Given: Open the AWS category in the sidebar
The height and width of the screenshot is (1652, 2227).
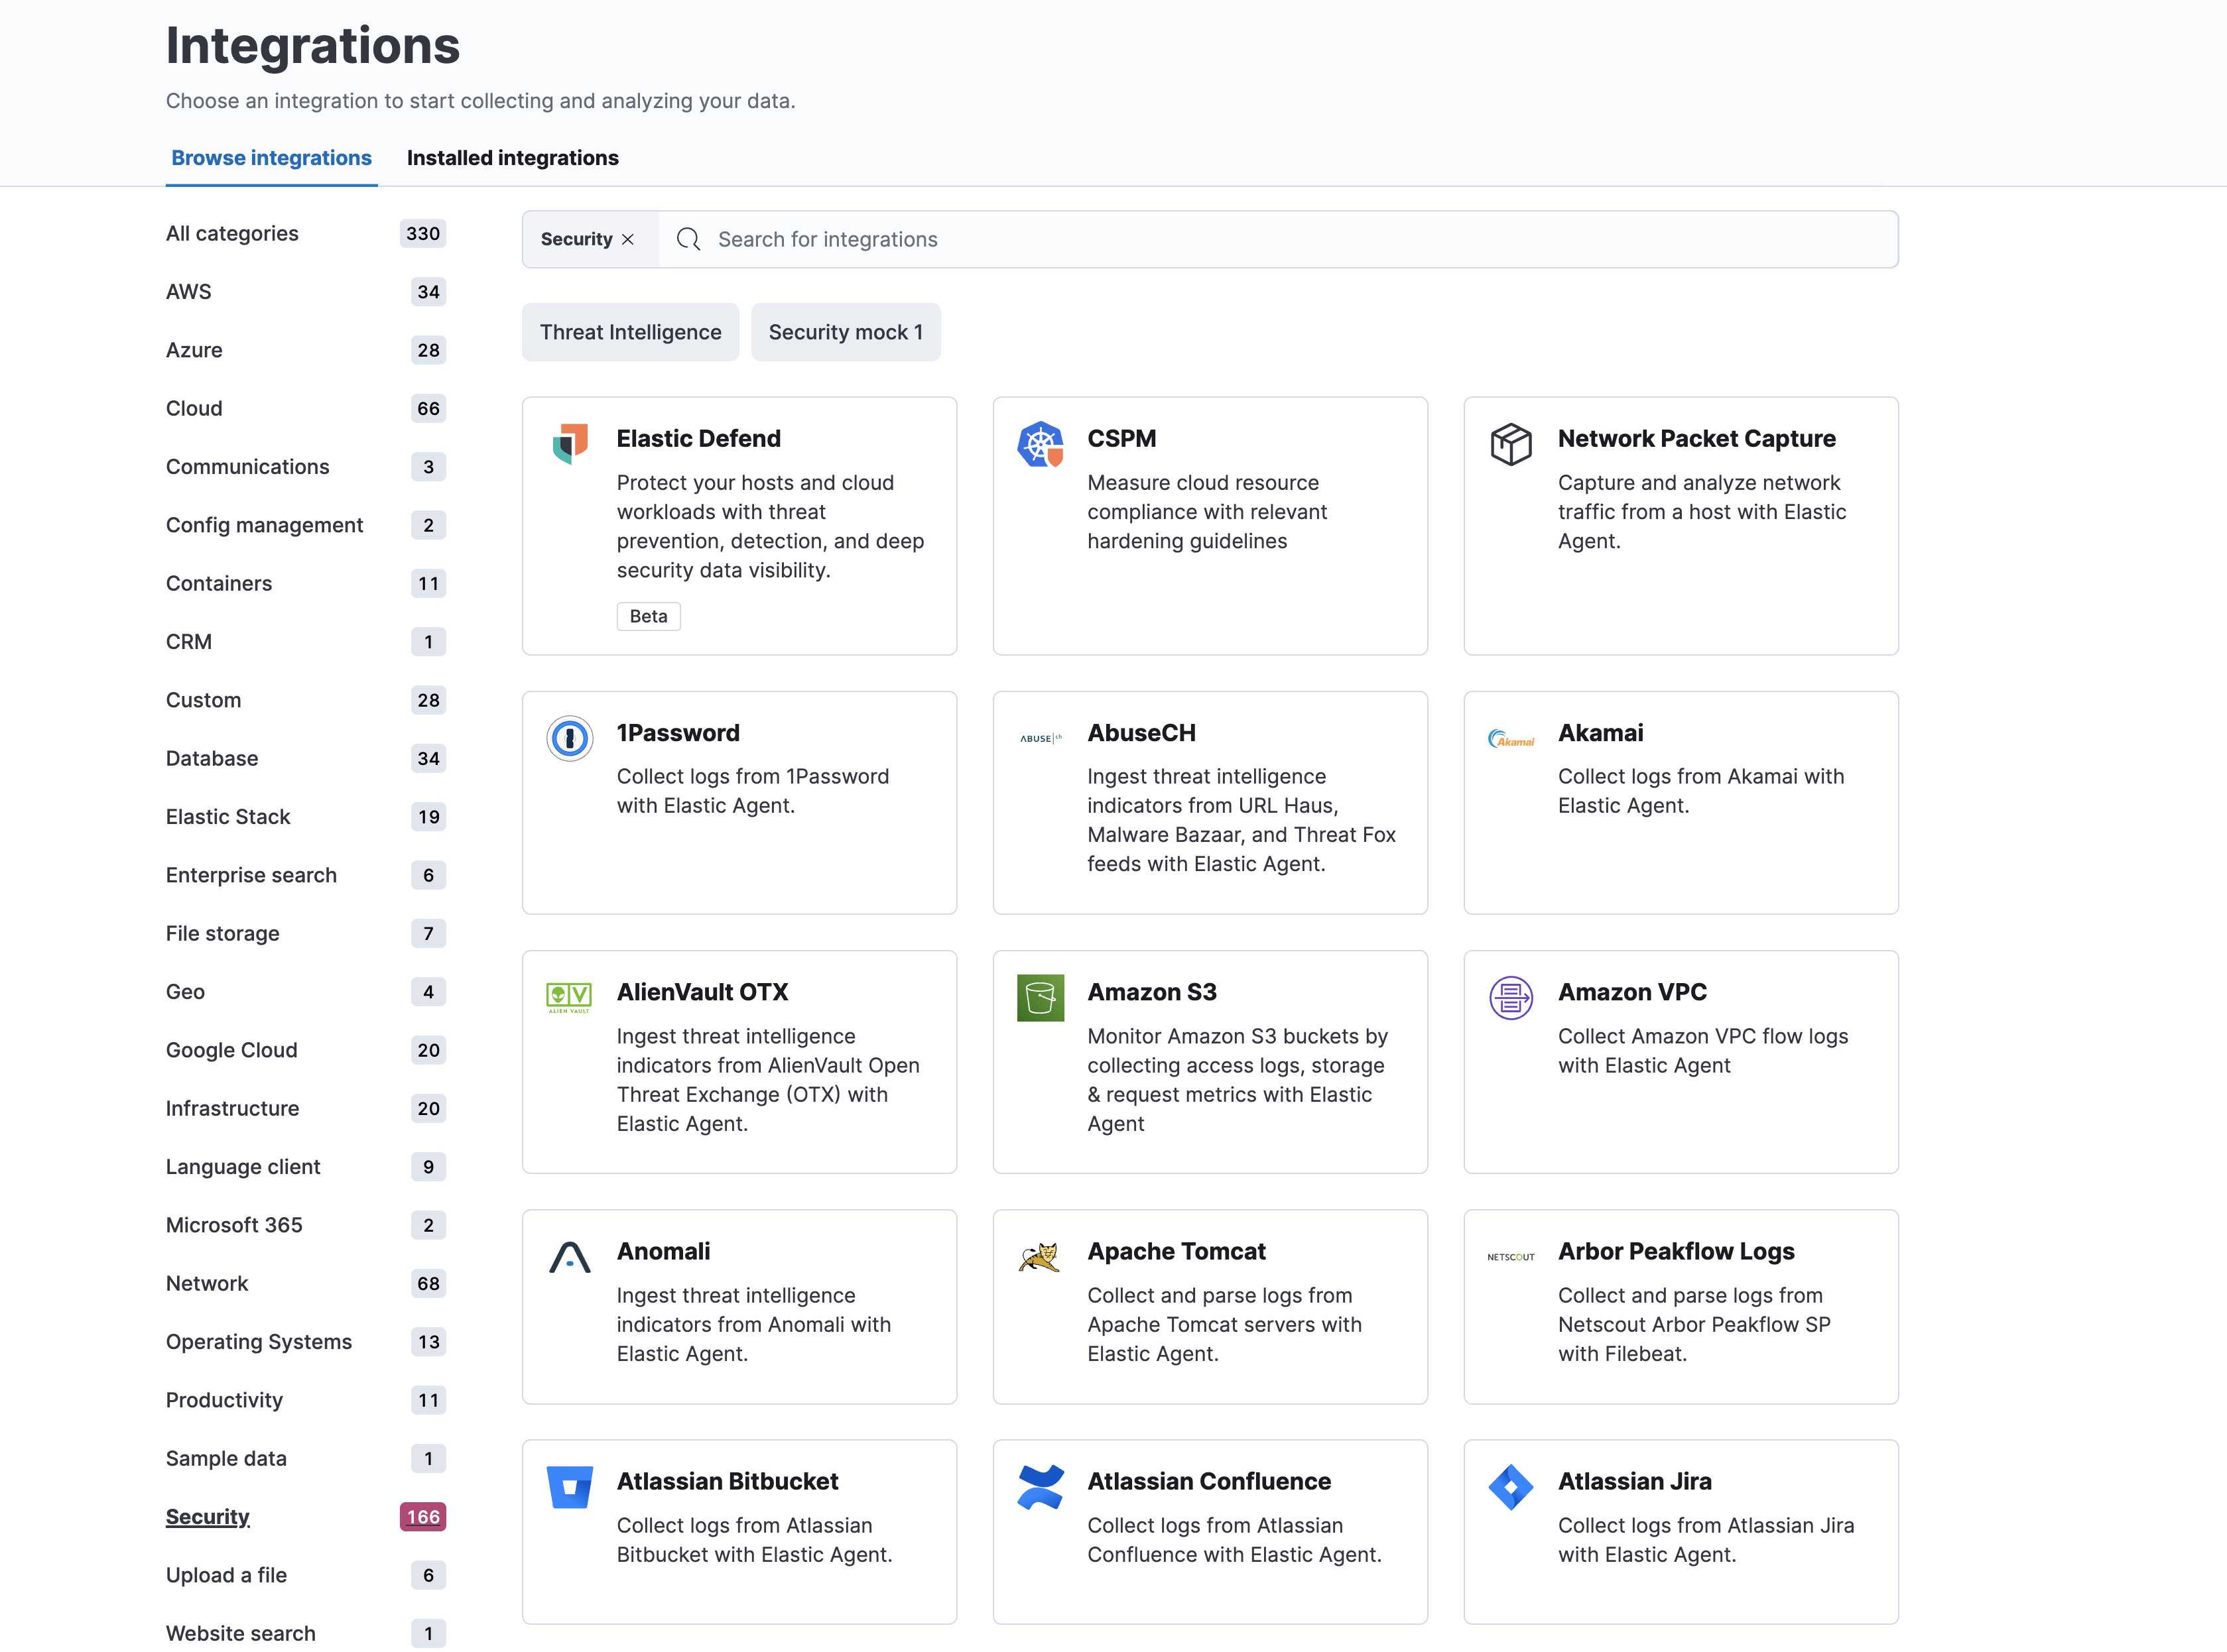Looking at the screenshot, I should [x=188, y=291].
